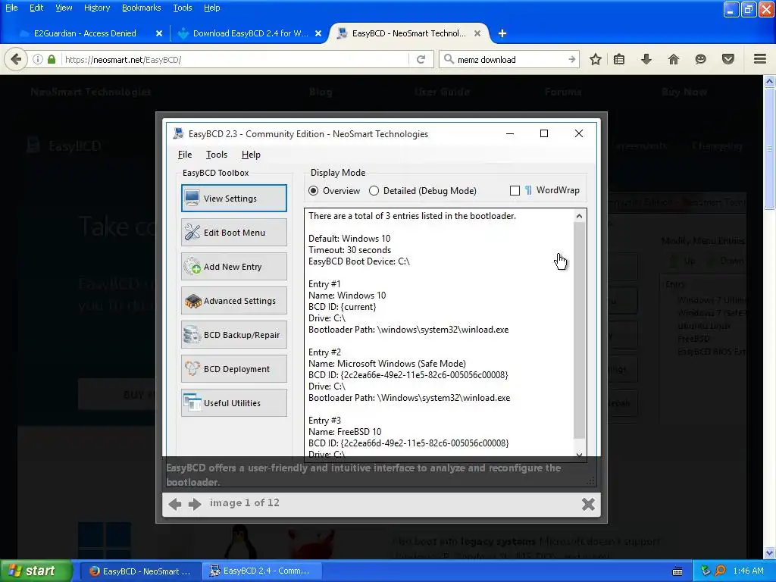Viewport: 776px width, 582px height.
Task: Click scroll up arrow in EasyBCD text pane
Action: pyautogui.click(x=580, y=216)
